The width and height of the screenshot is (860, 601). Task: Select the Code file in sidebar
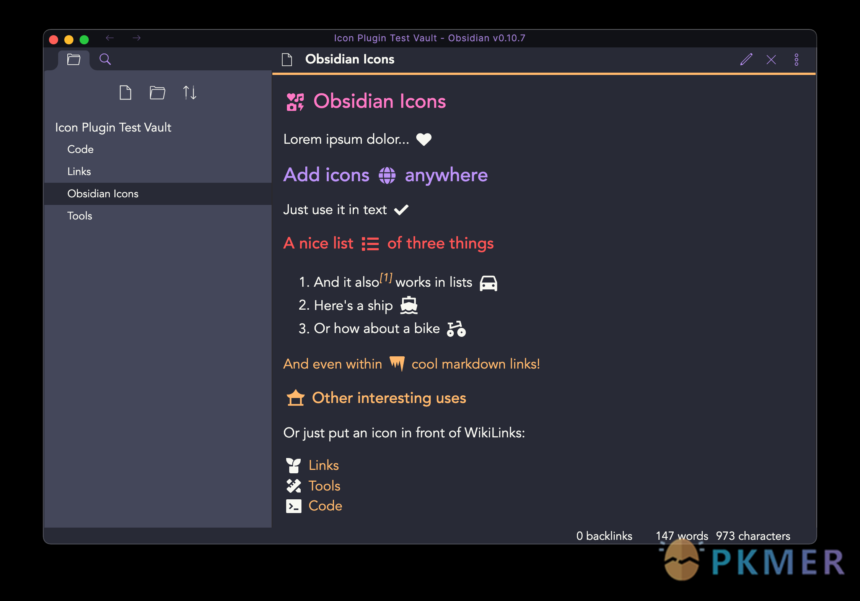coord(80,149)
